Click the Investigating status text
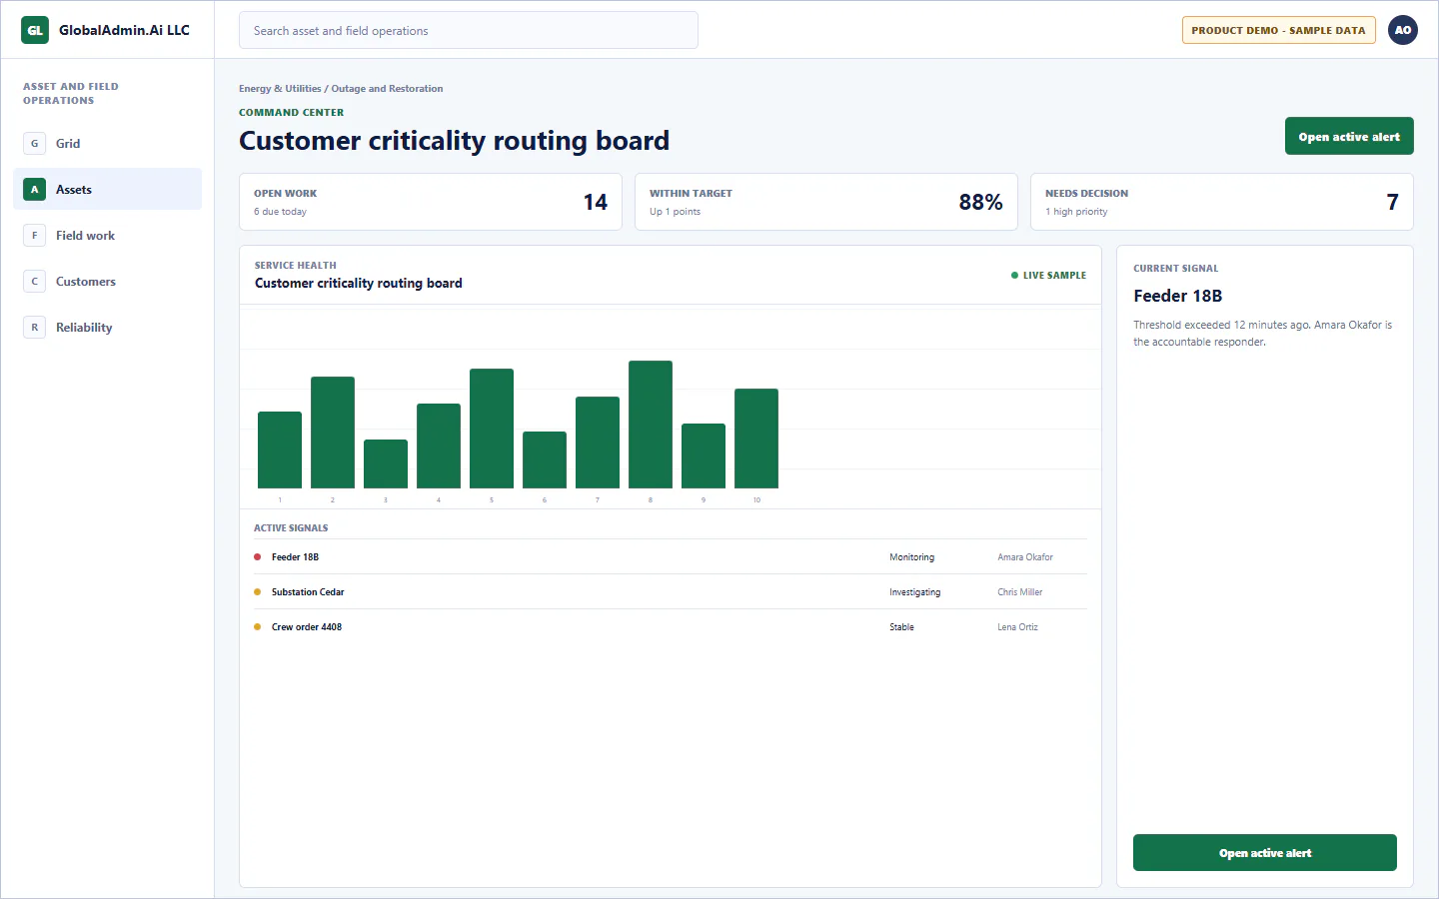This screenshot has height=899, width=1439. (915, 592)
